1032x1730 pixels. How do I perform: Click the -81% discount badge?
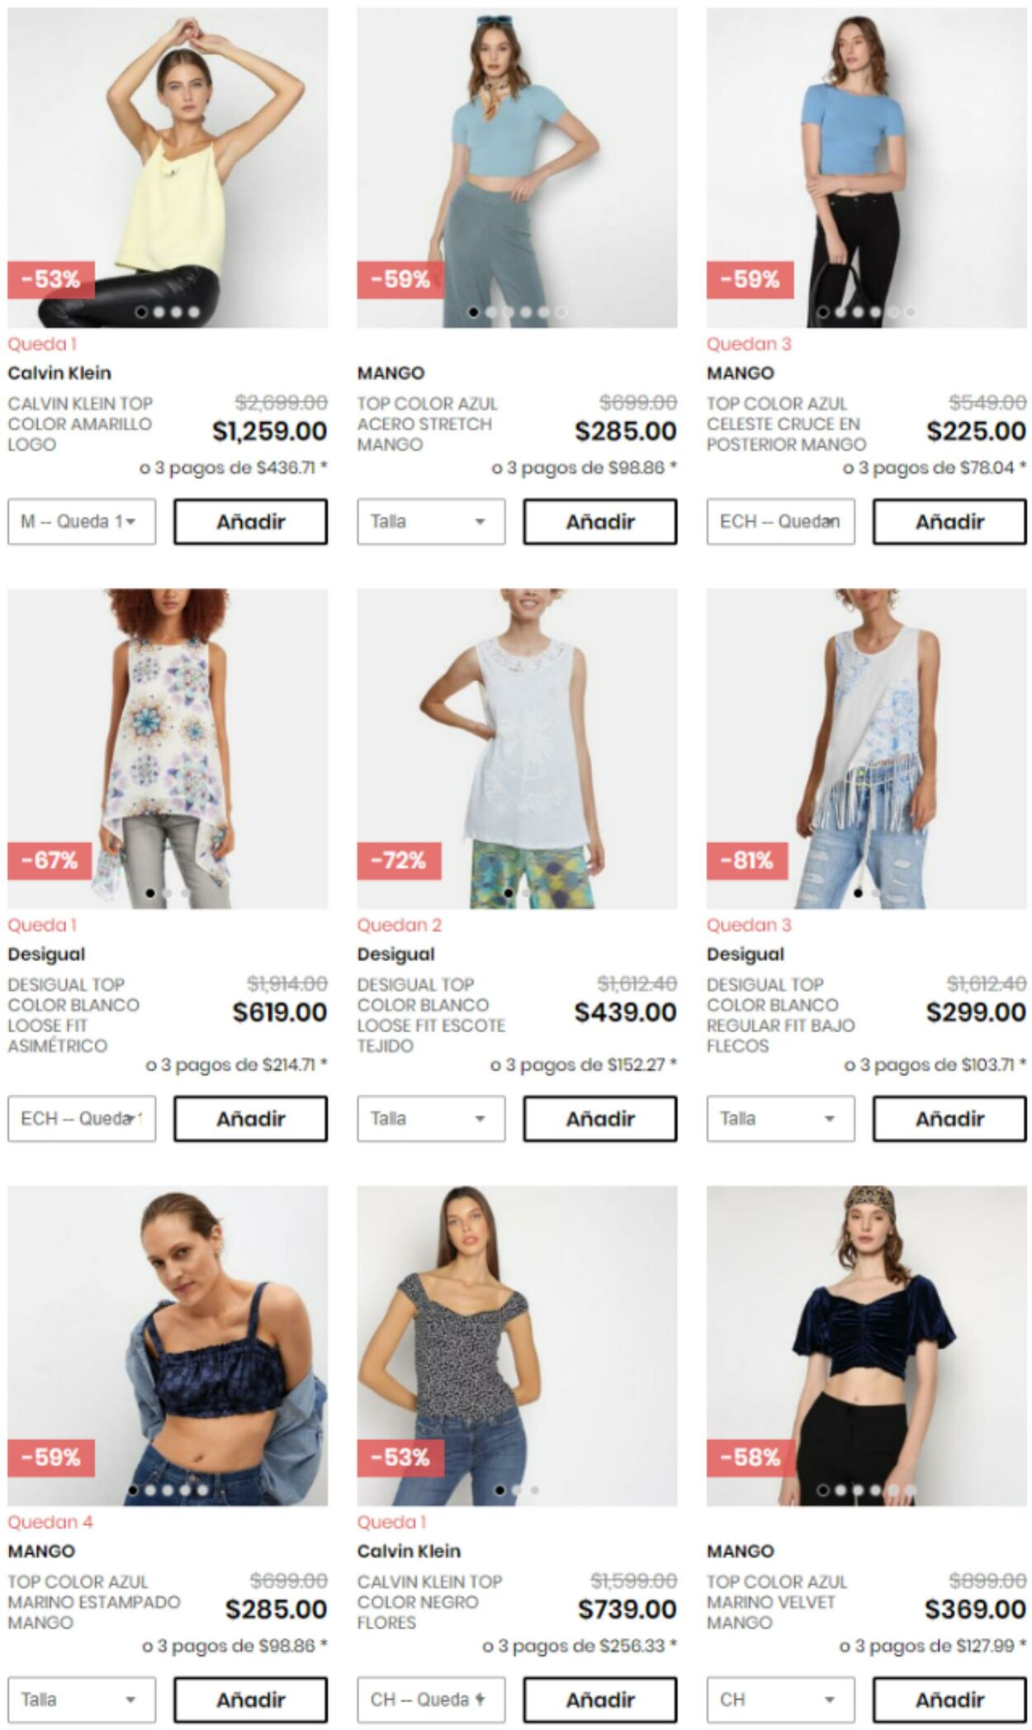click(747, 860)
